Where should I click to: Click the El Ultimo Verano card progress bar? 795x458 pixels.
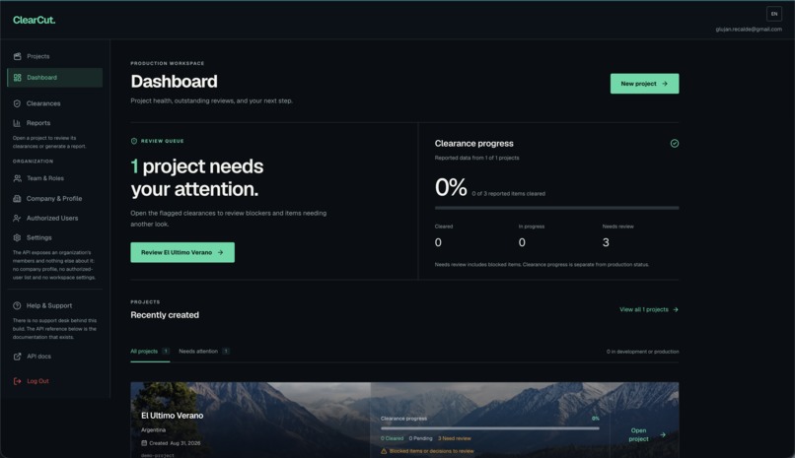point(490,428)
